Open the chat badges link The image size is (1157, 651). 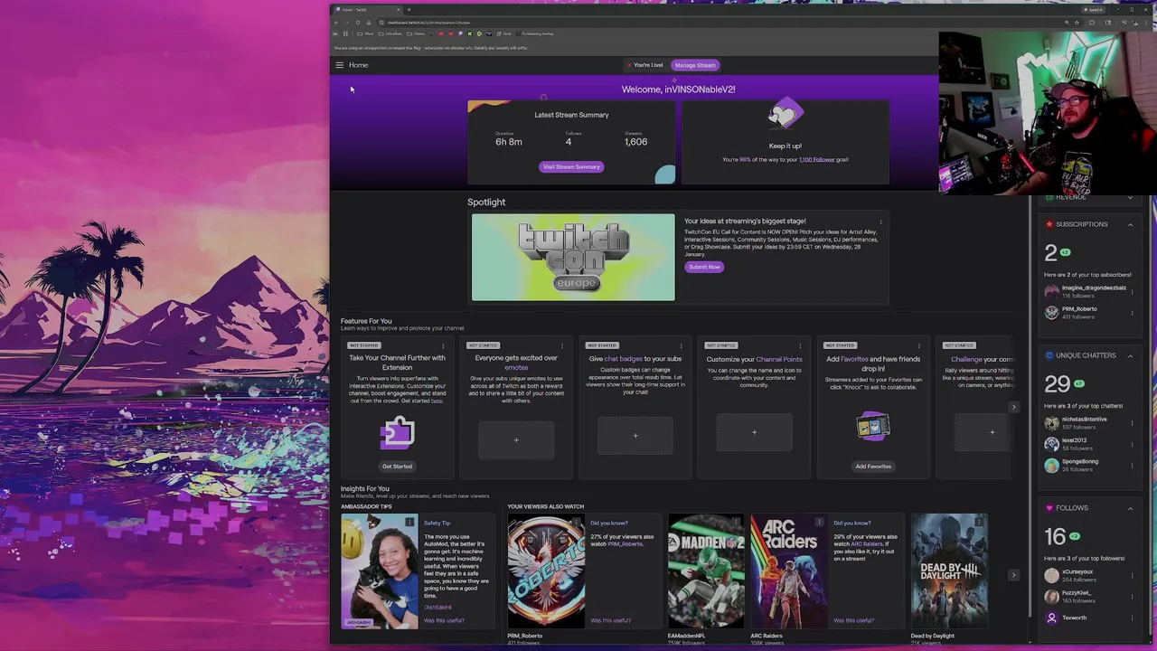point(623,359)
